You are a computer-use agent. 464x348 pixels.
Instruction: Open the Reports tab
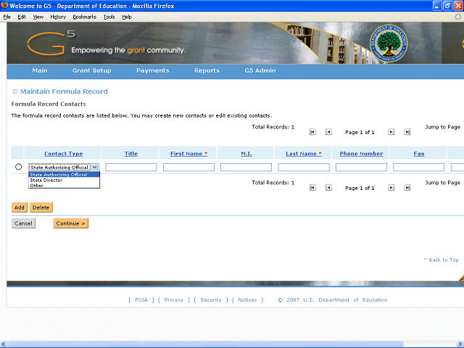(207, 70)
